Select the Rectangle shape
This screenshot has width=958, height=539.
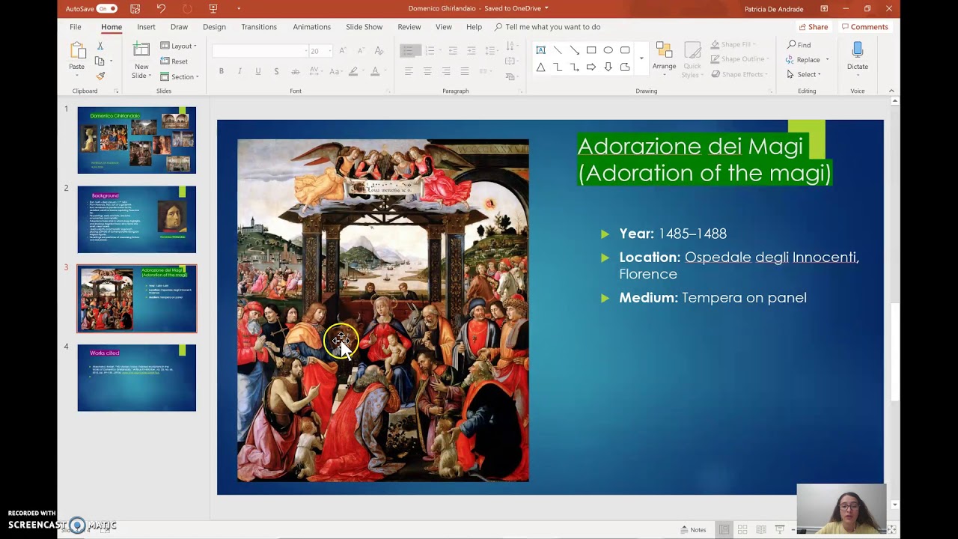[591, 50]
